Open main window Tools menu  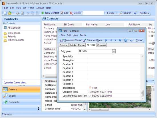[x=31, y=8]
